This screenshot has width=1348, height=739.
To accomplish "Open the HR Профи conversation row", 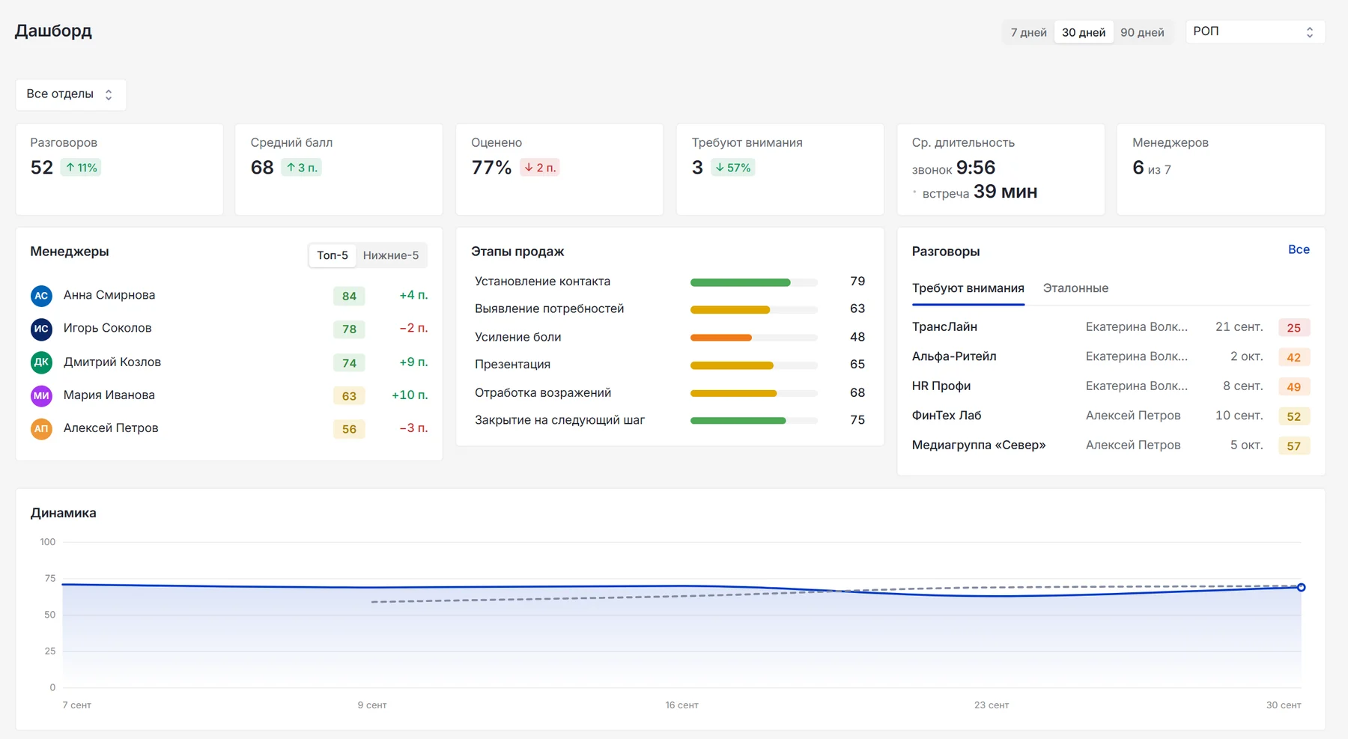I will click(x=1111, y=386).
